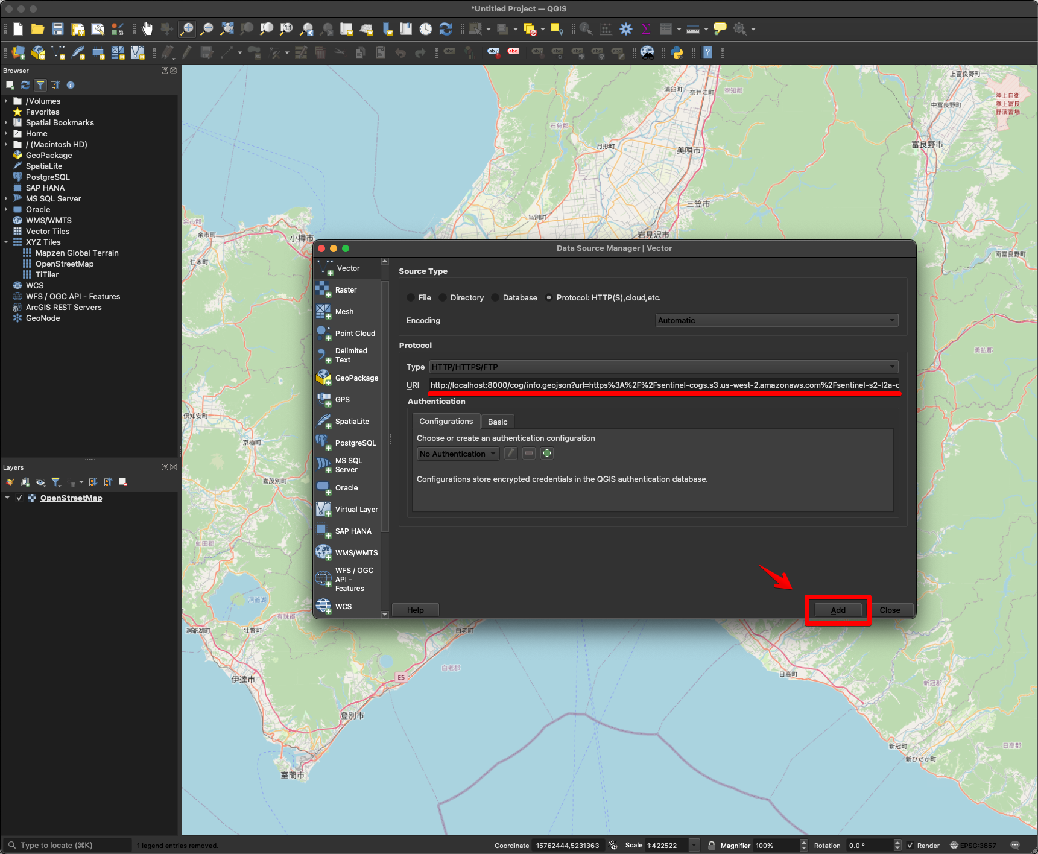Select TiTiler under XYZ Tiles
Image resolution: width=1038 pixels, height=854 pixels.
(47, 274)
